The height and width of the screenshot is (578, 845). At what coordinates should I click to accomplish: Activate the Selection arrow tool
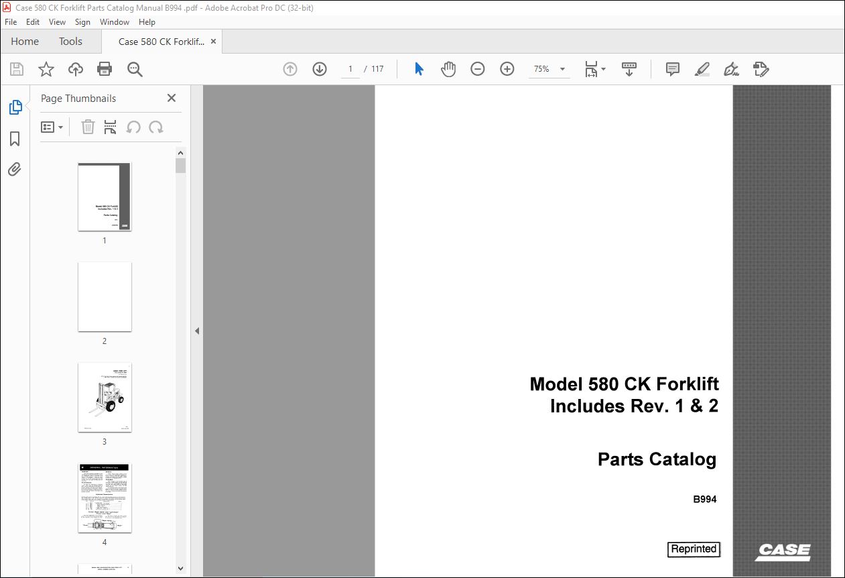tap(419, 69)
